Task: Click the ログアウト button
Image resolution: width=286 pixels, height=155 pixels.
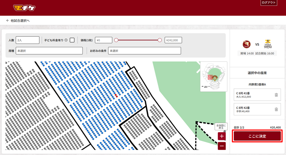Action: pos(269,3)
